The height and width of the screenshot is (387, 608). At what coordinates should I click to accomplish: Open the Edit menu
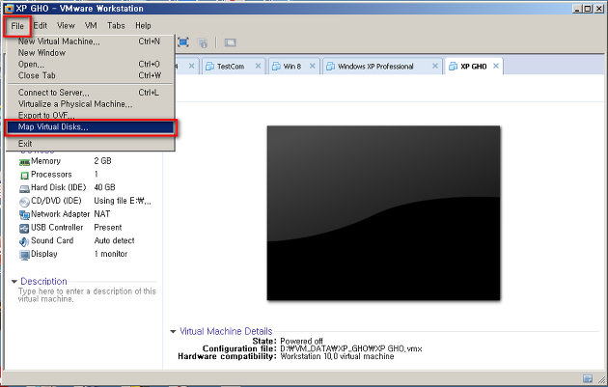pyautogui.click(x=41, y=26)
